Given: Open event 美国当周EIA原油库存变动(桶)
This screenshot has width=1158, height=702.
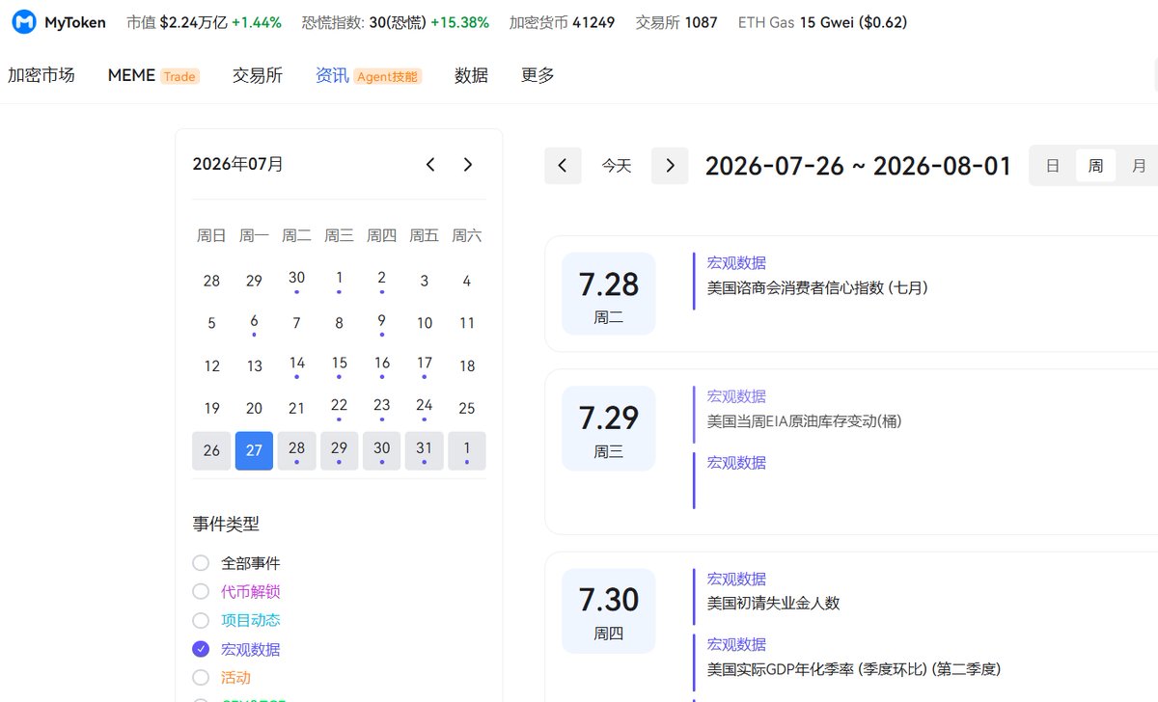Looking at the screenshot, I should pyautogui.click(x=805, y=421).
